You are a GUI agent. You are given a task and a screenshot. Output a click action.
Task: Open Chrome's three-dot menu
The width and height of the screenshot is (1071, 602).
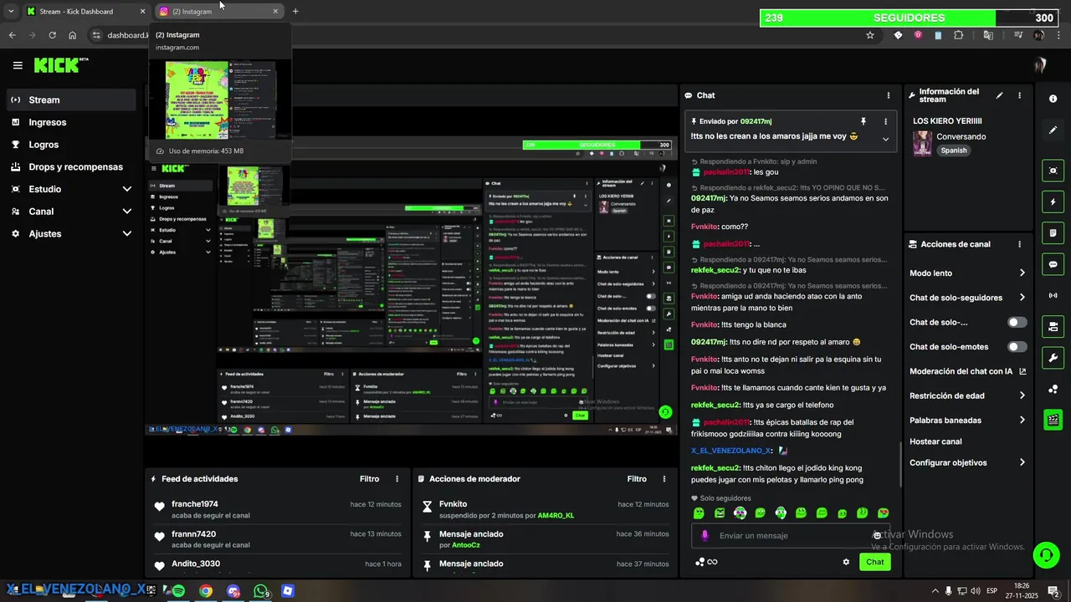tap(1058, 35)
